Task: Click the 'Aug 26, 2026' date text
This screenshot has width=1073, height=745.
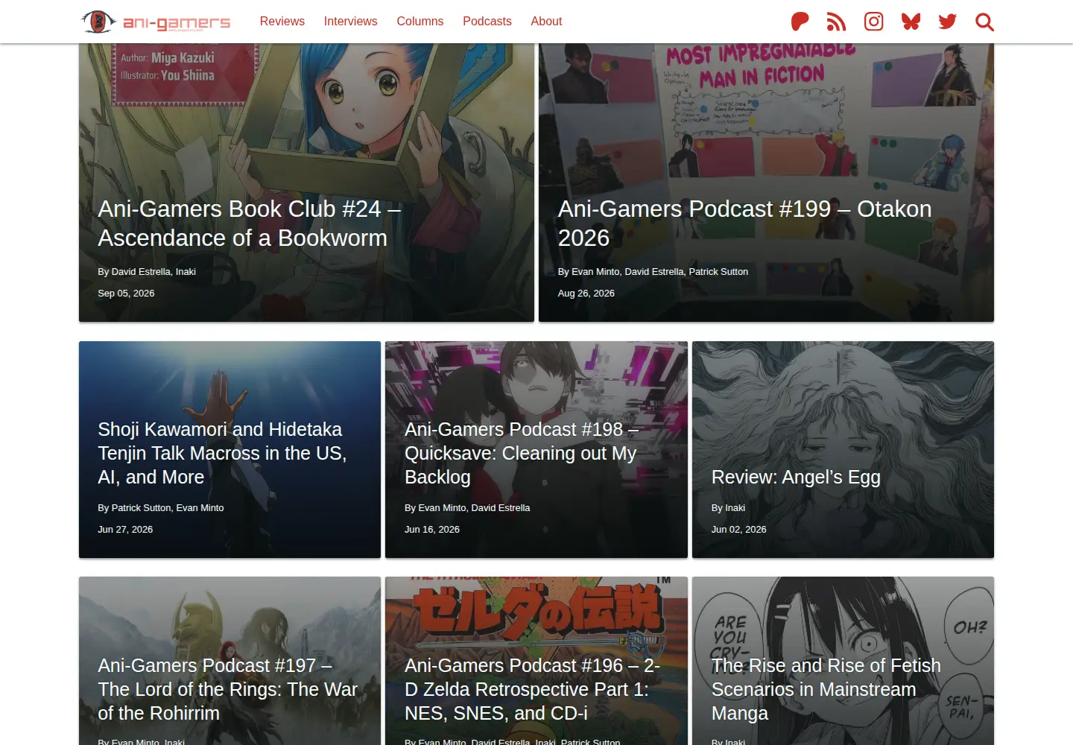Action: tap(586, 294)
